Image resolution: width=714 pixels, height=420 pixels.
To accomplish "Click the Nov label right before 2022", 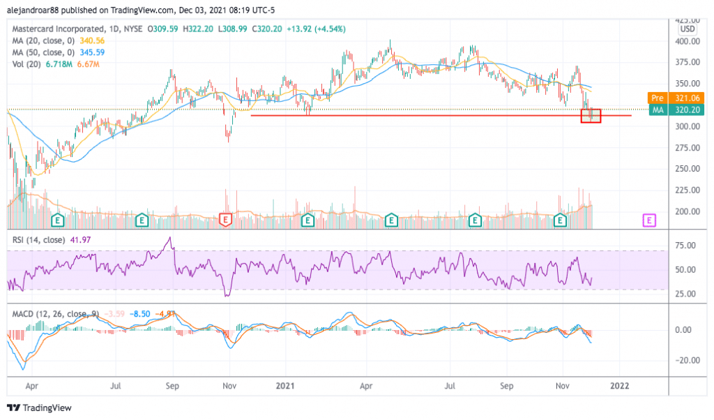I will coord(563,386).
